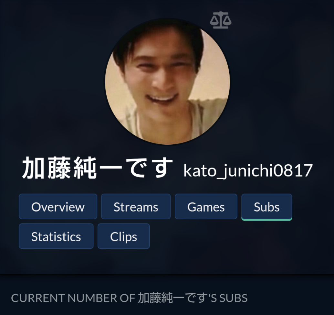Go to the Subs tab
The height and width of the screenshot is (315, 334).
267,207
